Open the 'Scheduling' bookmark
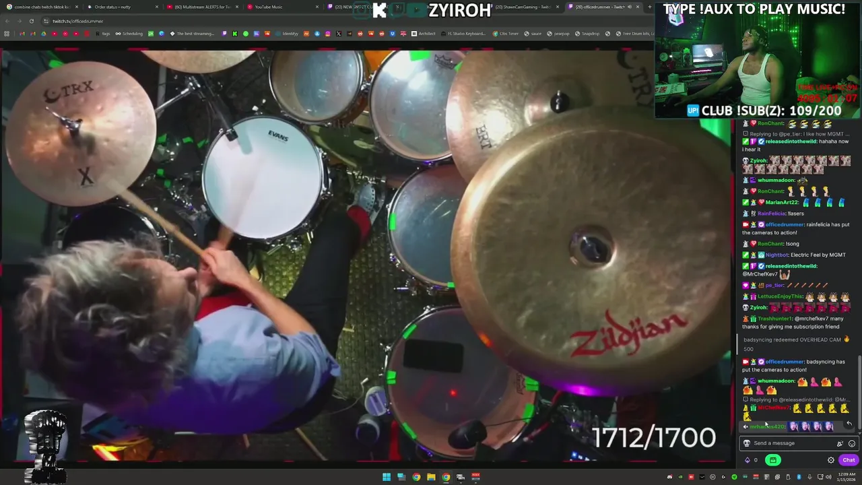 (129, 34)
